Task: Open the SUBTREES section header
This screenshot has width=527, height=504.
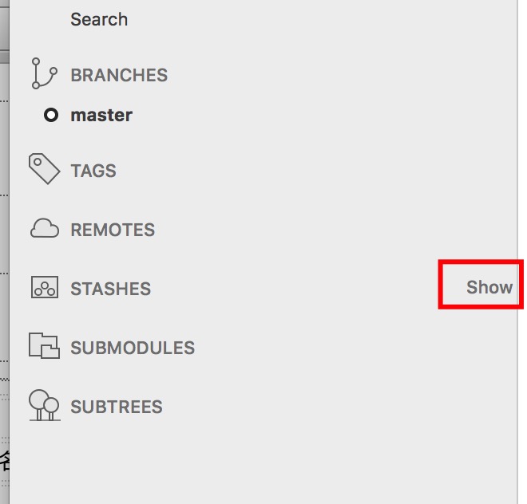Action: (117, 407)
